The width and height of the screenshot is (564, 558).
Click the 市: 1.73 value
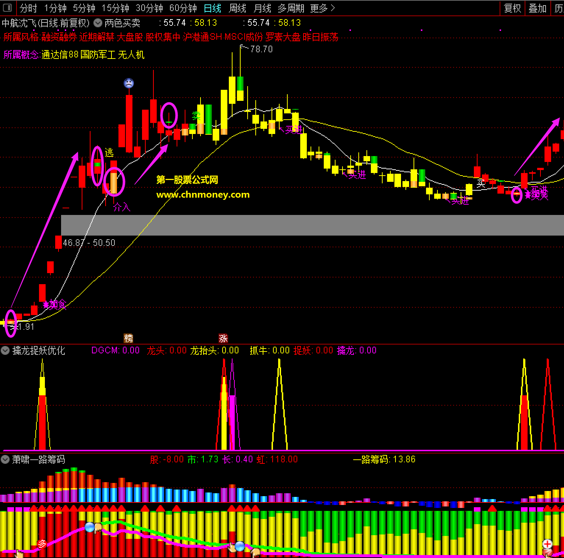(203, 459)
